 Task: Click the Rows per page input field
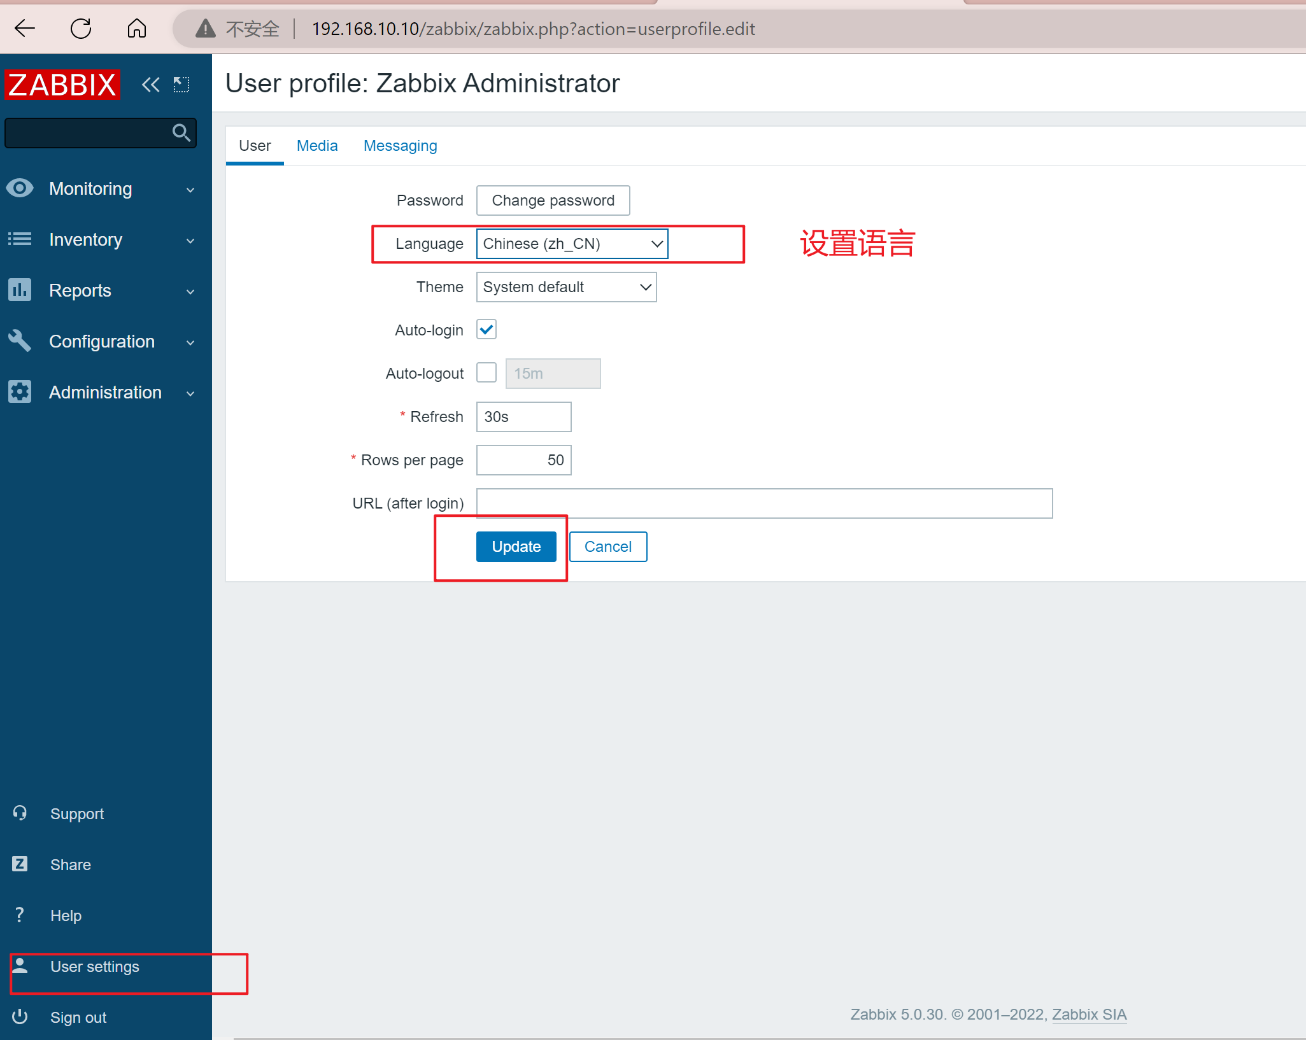(523, 460)
